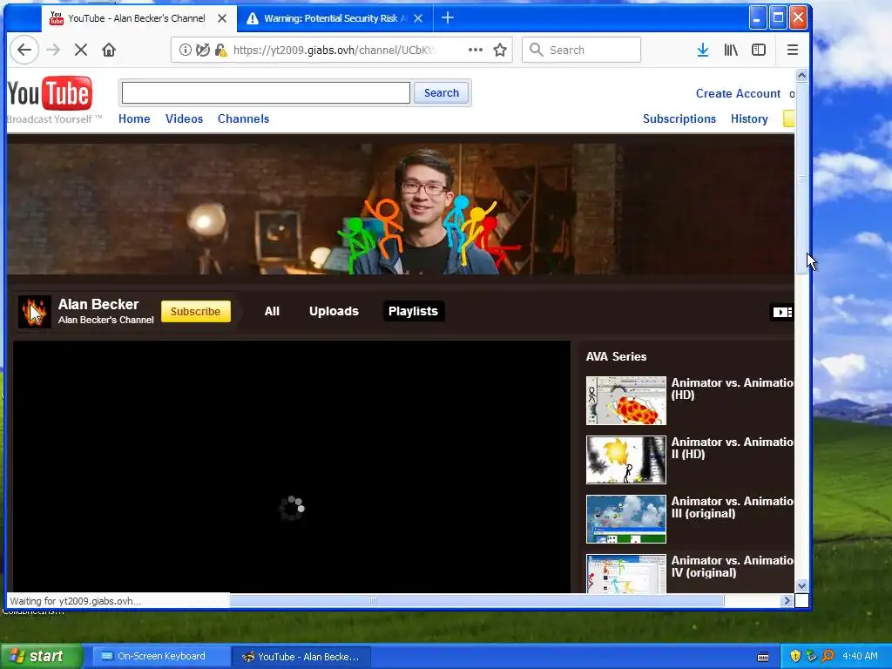Open Animator vs. Animation IV (original) thumbnail
The height and width of the screenshot is (669, 892).
click(625, 574)
